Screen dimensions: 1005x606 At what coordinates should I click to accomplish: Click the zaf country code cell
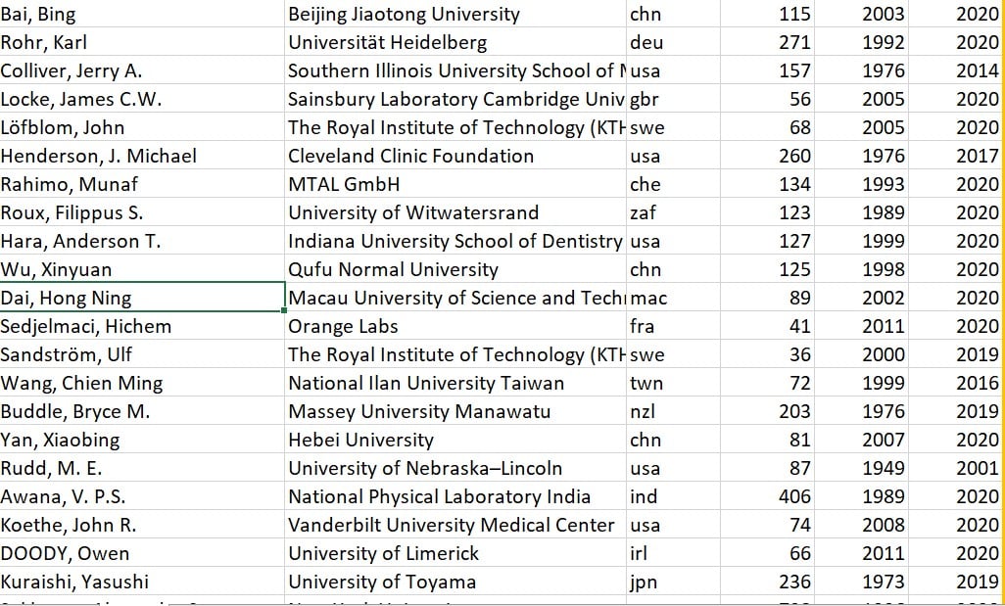click(x=673, y=212)
